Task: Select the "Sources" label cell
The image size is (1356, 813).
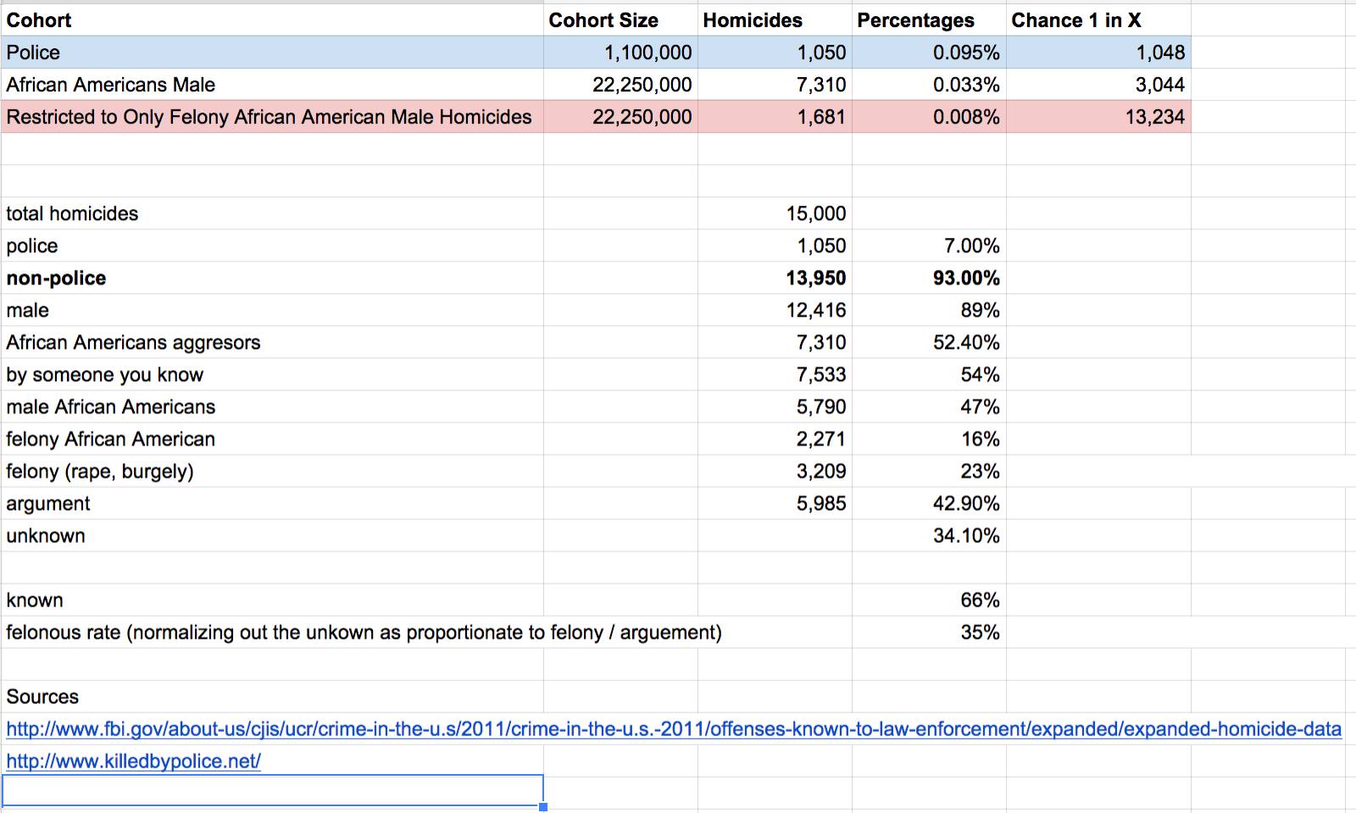Action: pyautogui.click(x=42, y=697)
